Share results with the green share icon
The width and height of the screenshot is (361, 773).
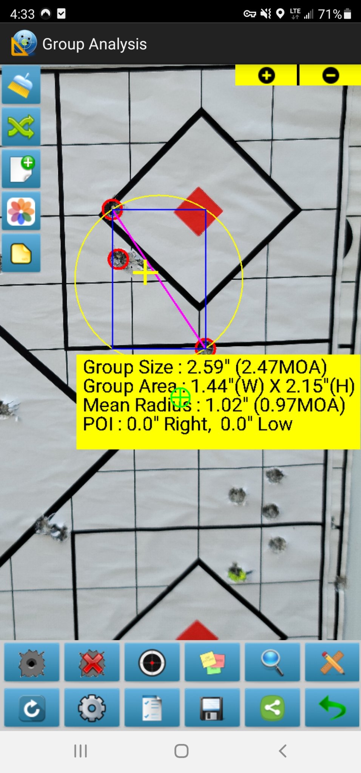click(x=272, y=708)
